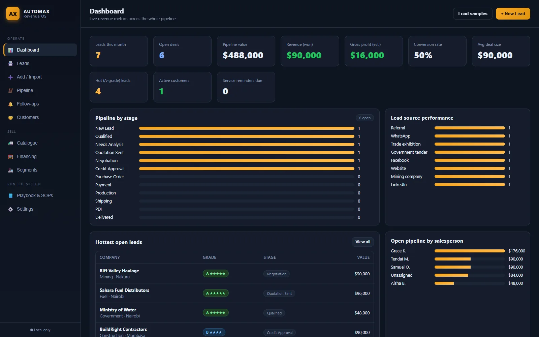Click View all in Hottest open leads
539x337 pixels.
click(x=363, y=242)
